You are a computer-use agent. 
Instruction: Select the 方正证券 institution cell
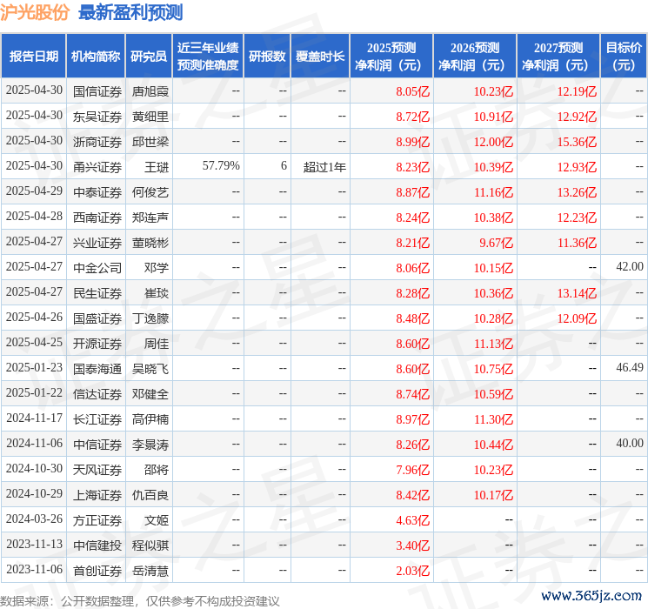[97, 520]
